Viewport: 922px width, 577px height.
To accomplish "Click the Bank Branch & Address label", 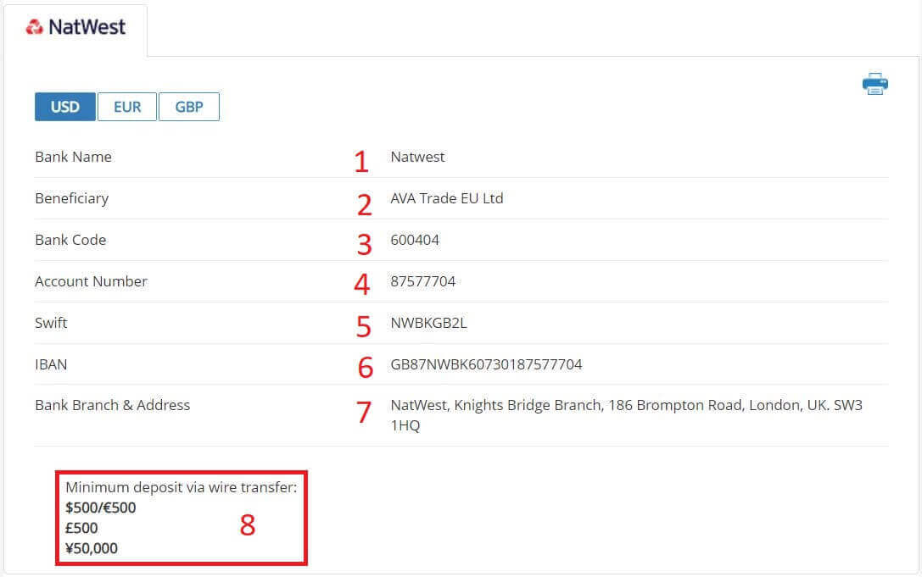I will click(x=112, y=405).
